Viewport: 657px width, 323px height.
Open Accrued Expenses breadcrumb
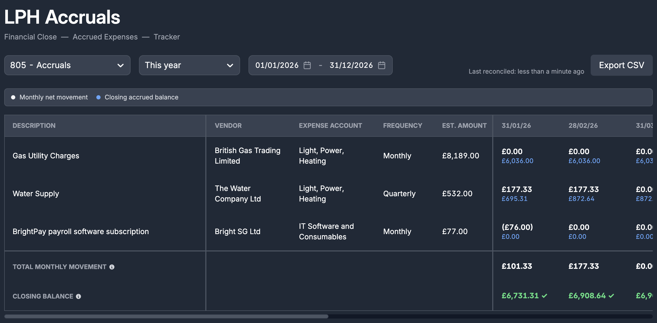coord(105,37)
